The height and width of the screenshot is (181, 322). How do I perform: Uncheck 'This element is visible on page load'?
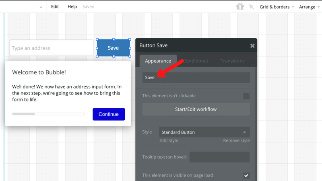[246, 175]
